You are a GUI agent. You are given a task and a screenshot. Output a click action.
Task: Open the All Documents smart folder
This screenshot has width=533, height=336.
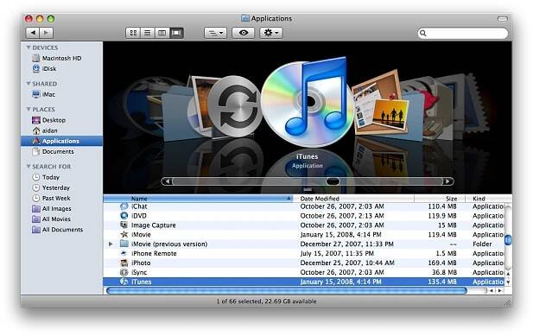61,230
